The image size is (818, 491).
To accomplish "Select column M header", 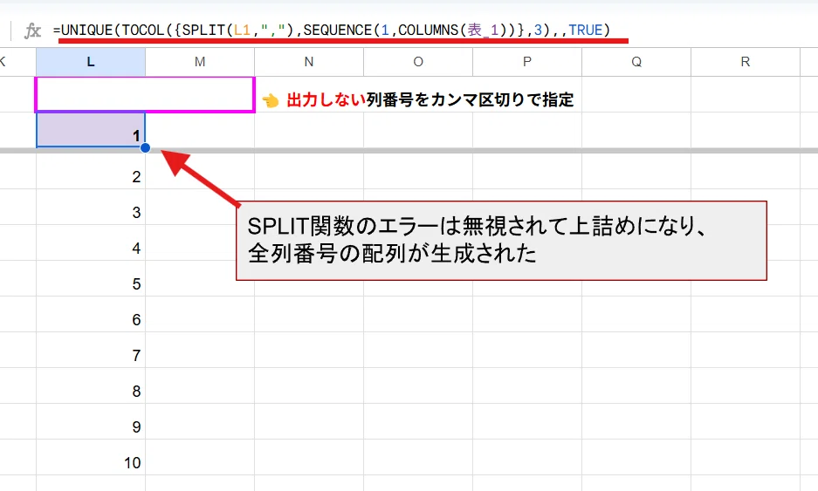I will [200, 62].
